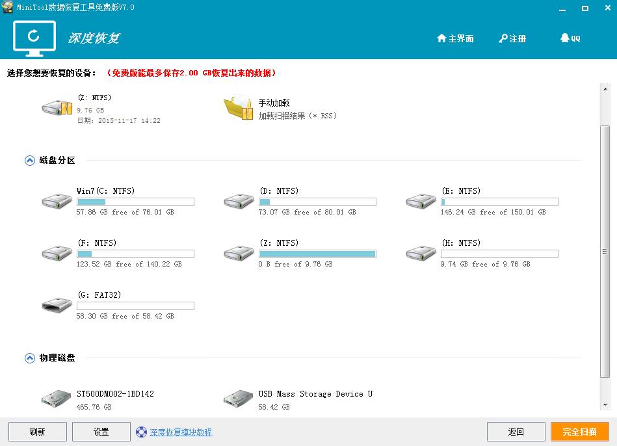Viewport: 617px width, 446px height.
Task: Open the 注册 register menu
Action: [512, 38]
